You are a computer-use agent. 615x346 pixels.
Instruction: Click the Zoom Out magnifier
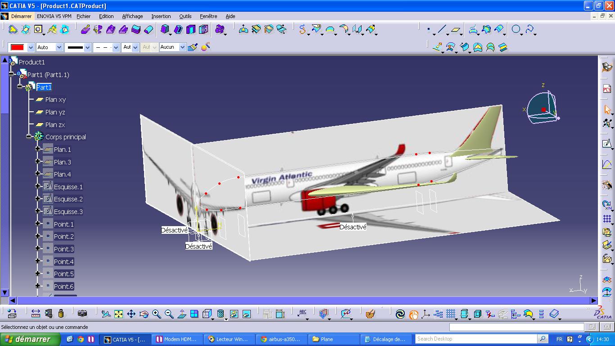(x=169, y=314)
